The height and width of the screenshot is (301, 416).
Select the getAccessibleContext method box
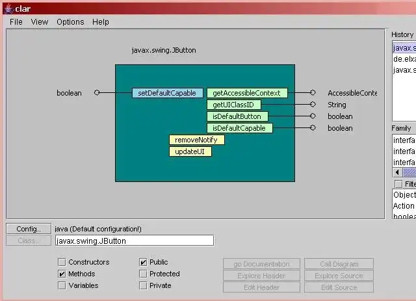[247, 93]
